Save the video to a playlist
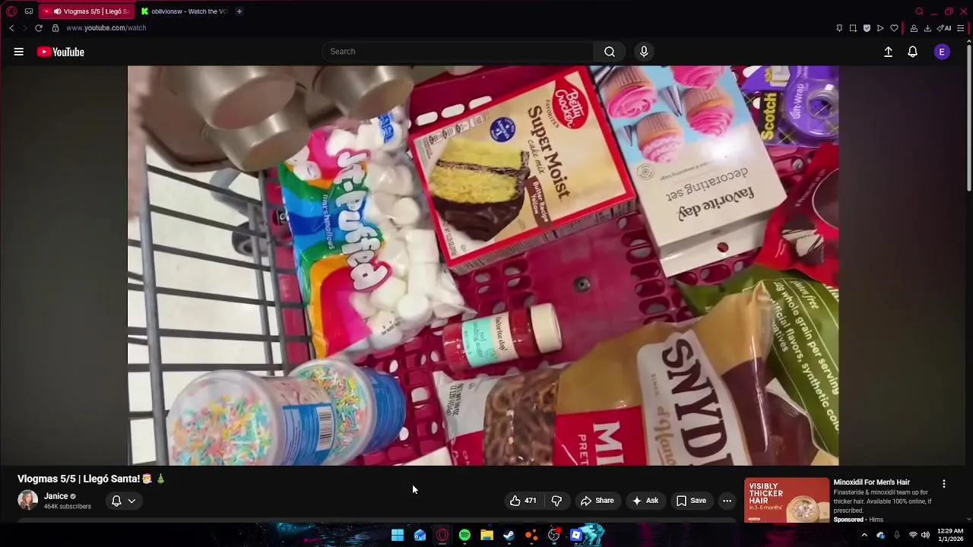 pyautogui.click(x=692, y=501)
